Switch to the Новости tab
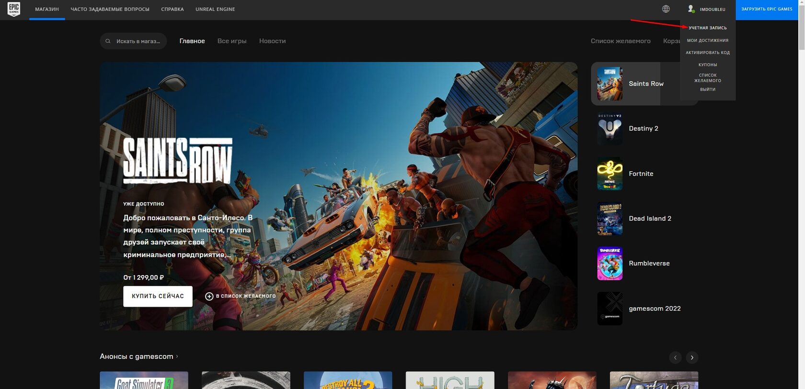The width and height of the screenshot is (805, 389). (x=272, y=41)
